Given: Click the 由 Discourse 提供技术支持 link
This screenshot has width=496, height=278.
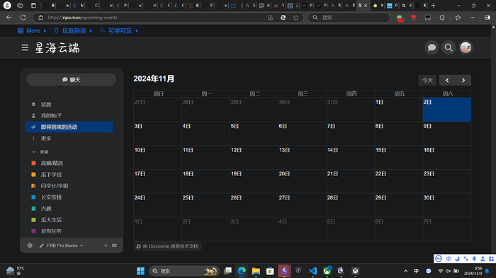Looking at the screenshot, I should [x=167, y=246].
